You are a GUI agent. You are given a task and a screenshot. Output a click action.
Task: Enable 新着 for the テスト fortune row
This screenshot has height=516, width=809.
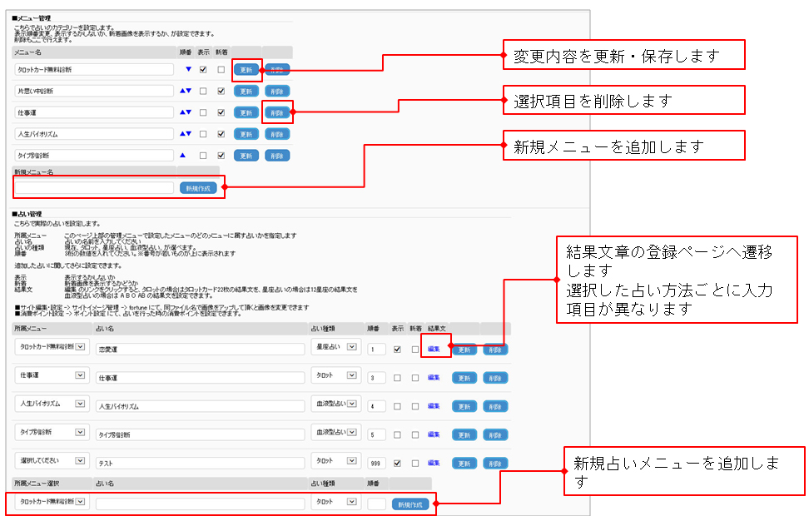tap(414, 463)
